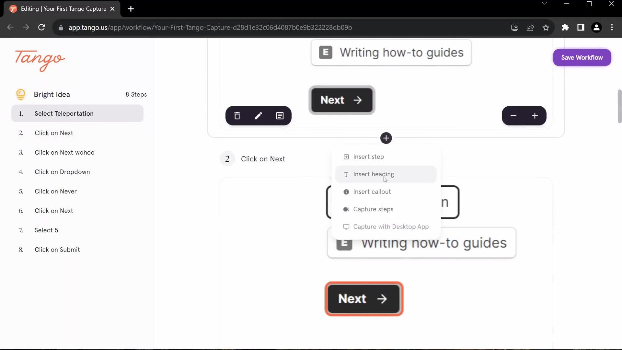Click on step 7 Select 5

tap(46, 230)
